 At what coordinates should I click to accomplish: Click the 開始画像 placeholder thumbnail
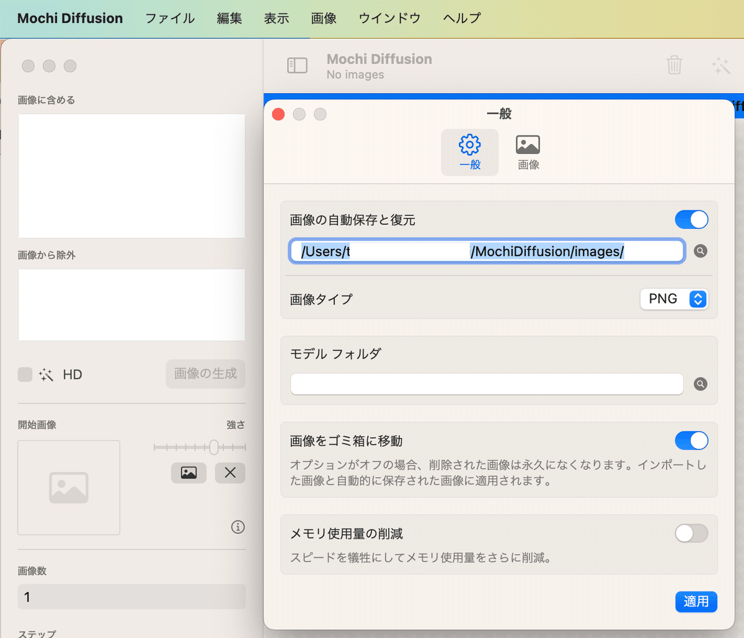pos(69,487)
